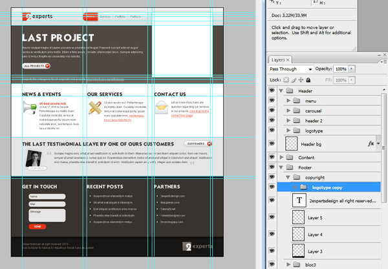
Task: Click the header 2 group folder icon
Action: [296, 120]
